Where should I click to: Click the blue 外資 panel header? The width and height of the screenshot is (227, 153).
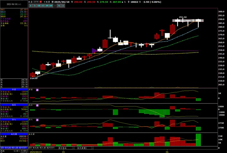(x=14, y=89)
